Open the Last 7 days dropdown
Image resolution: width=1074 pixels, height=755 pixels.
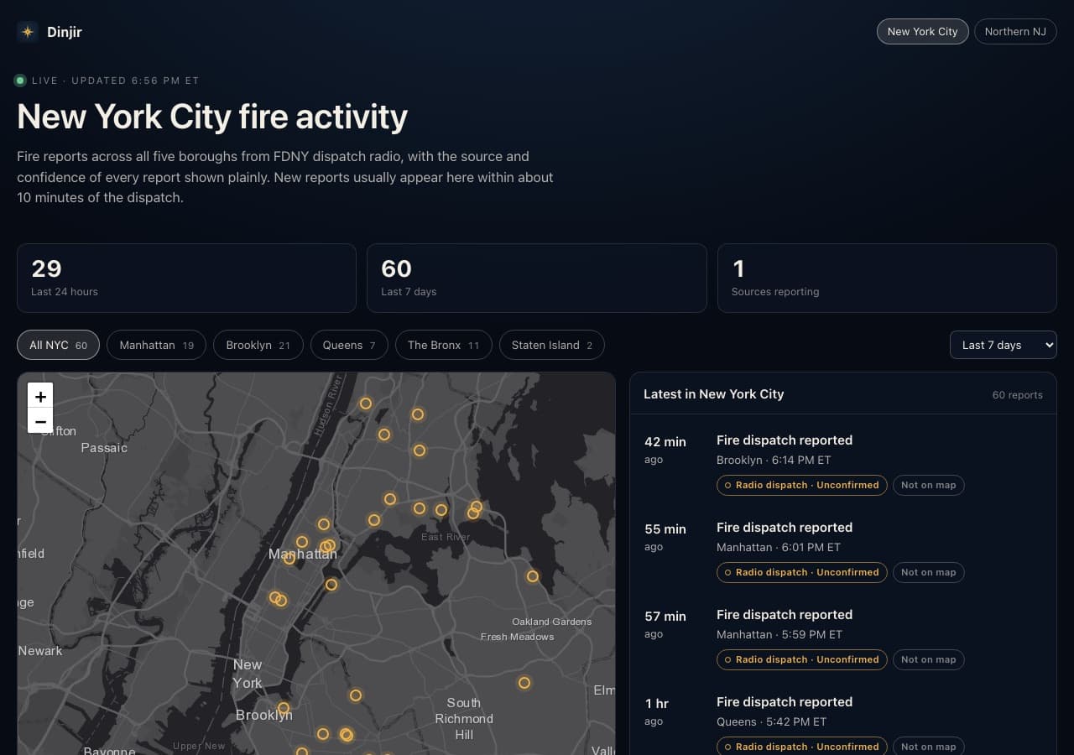(1003, 345)
